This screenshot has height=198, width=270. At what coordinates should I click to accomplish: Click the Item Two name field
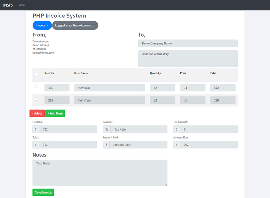coord(109,100)
